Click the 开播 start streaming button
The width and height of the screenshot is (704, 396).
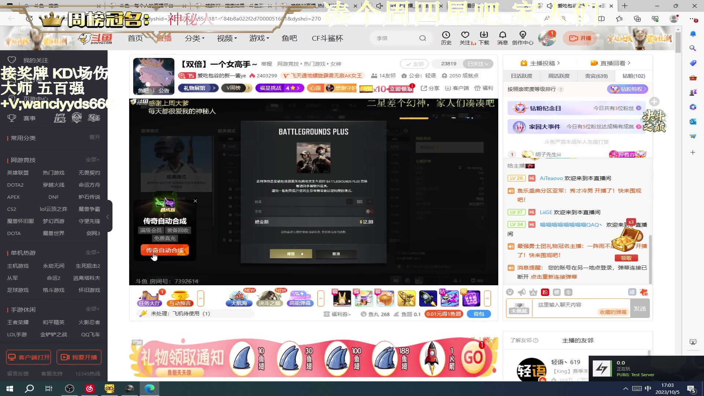tap(580, 38)
